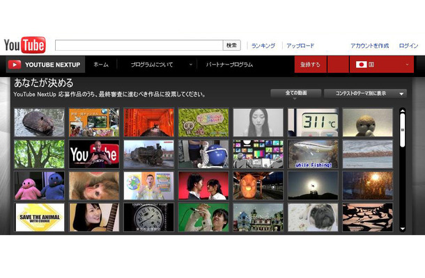Open the green tree canopy thumbnail

(39, 154)
